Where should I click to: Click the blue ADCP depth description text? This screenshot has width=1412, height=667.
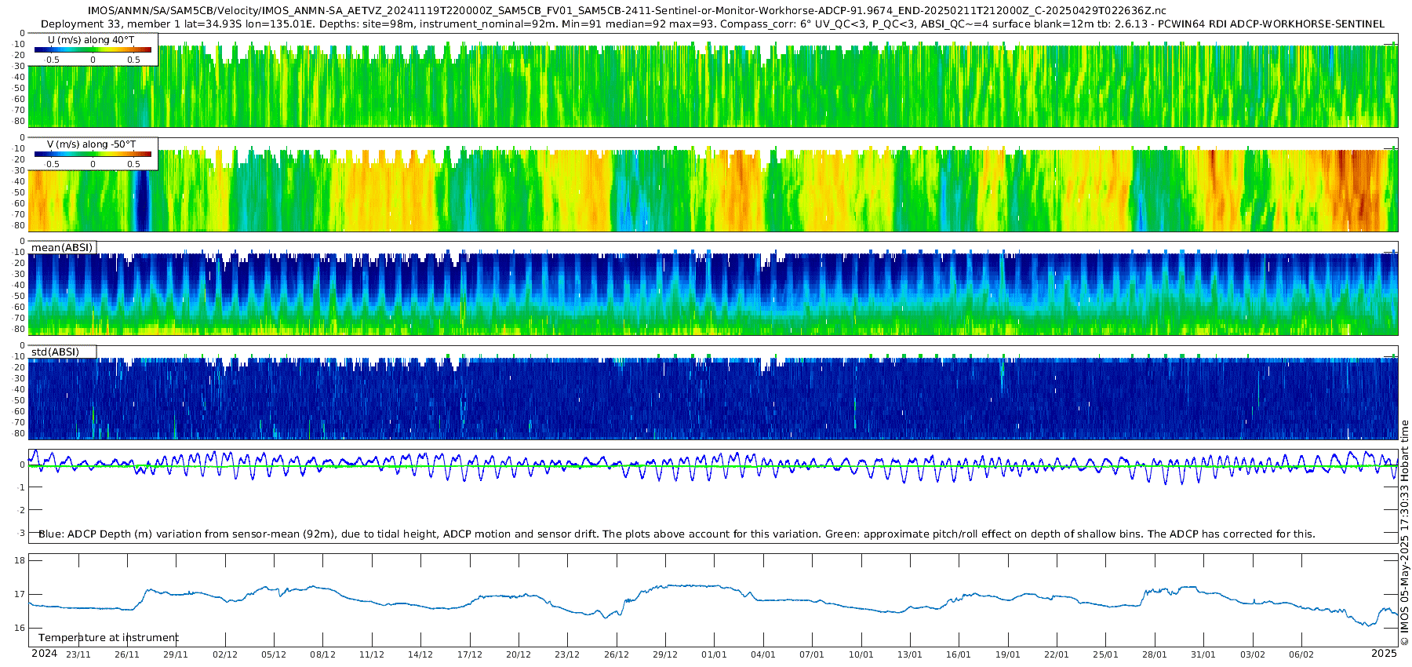(676, 534)
